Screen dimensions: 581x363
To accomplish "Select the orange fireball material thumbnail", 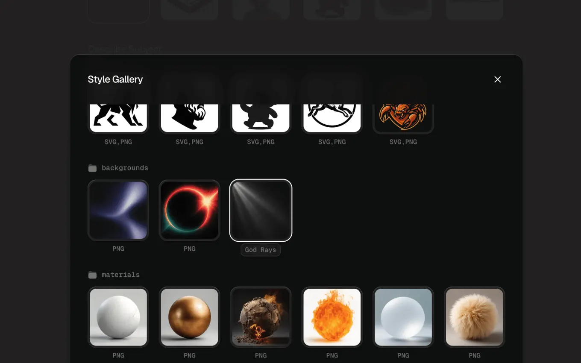I will click(x=332, y=317).
